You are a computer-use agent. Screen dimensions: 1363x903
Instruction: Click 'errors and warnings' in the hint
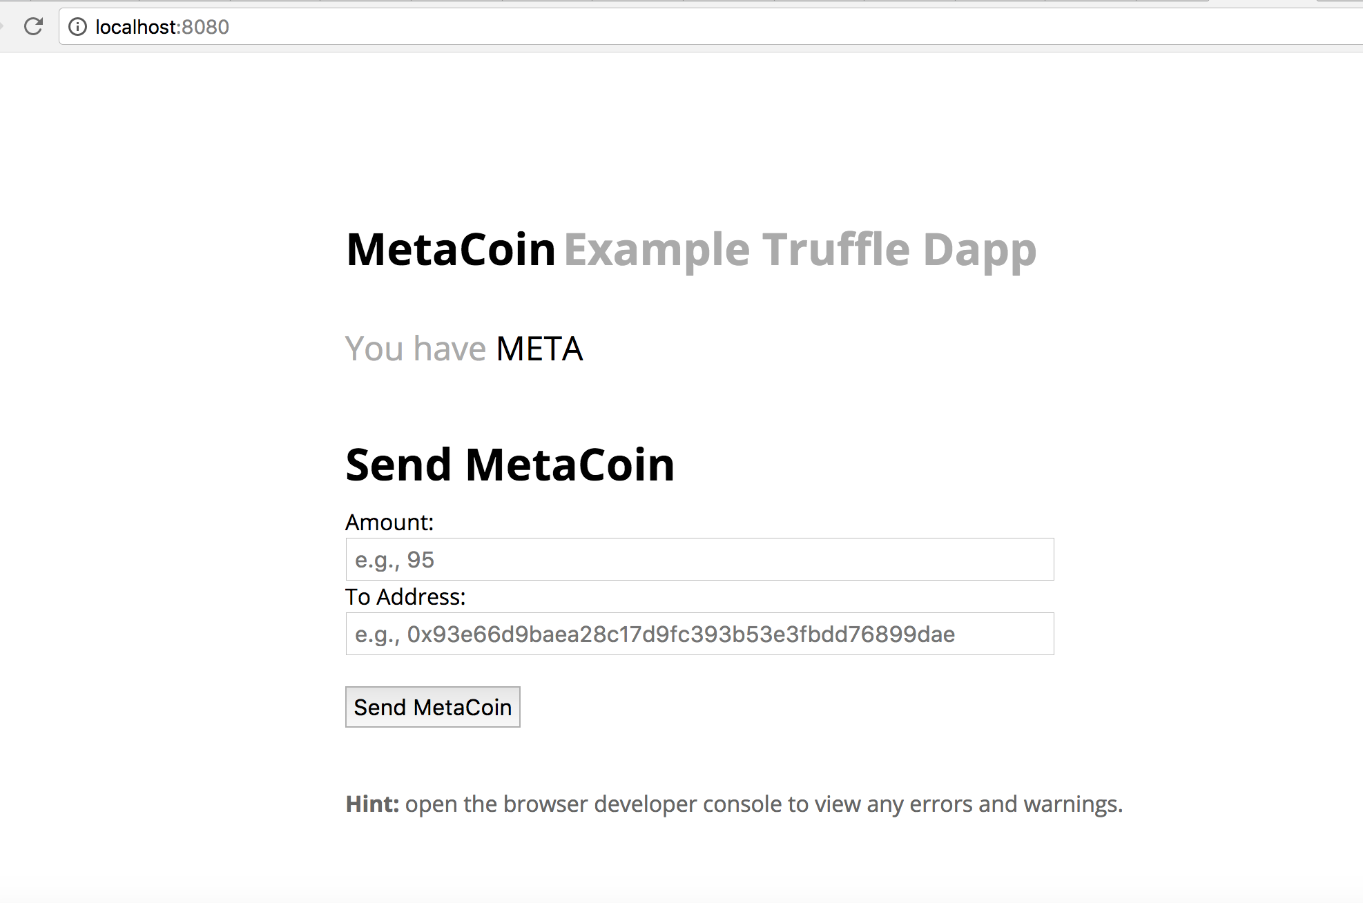coord(1016,804)
